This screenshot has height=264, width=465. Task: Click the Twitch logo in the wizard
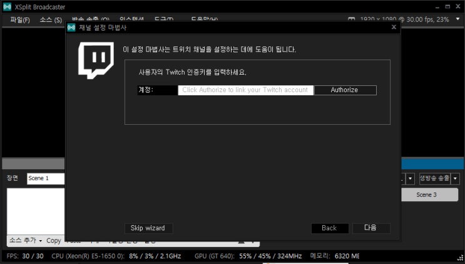click(96, 60)
